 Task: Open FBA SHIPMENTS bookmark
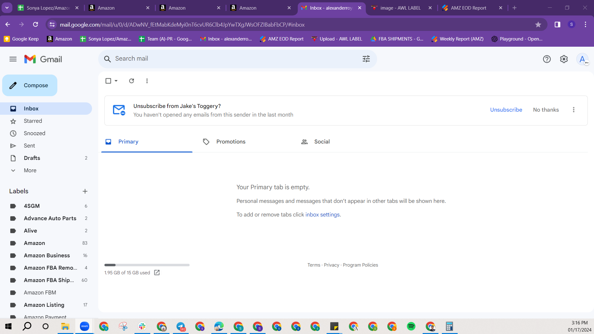click(397, 39)
